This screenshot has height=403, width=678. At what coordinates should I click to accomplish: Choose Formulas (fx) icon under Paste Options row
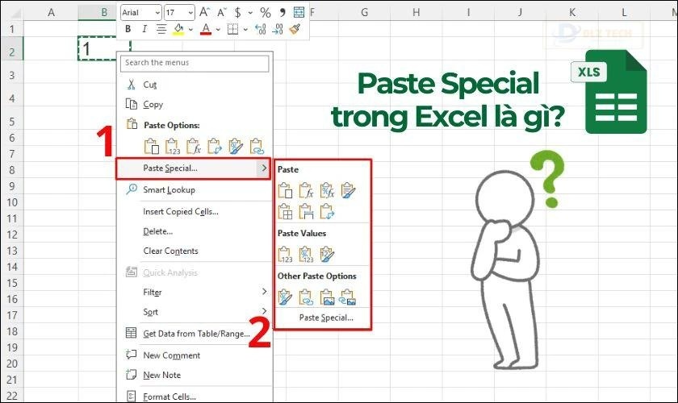point(193,147)
